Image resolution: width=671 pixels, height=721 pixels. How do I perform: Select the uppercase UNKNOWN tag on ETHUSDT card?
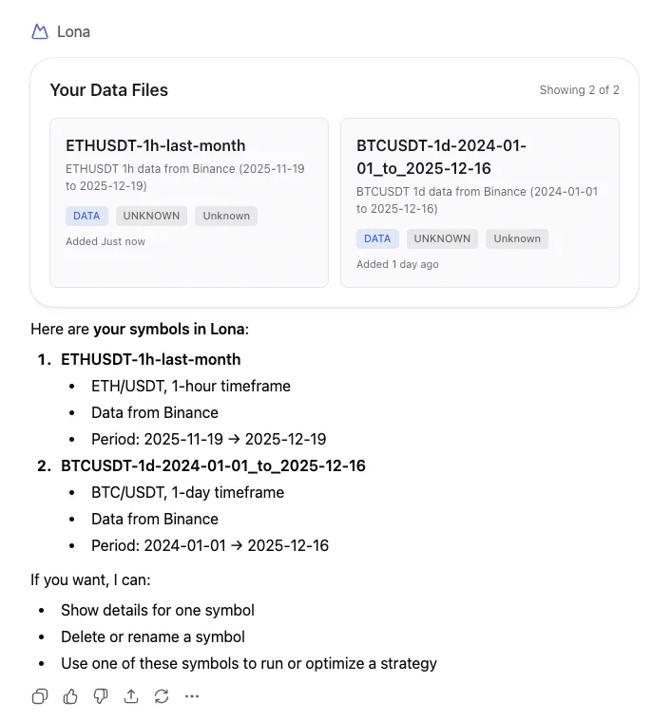(151, 216)
